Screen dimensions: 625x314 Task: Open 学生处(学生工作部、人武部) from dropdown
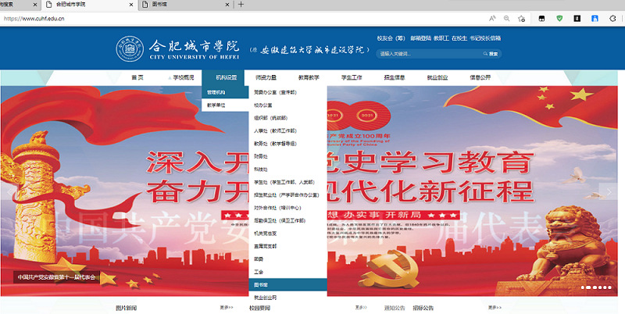(x=287, y=182)
